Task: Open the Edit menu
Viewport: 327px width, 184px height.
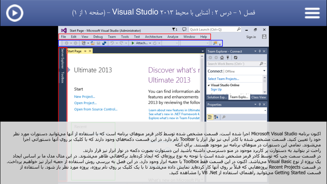Action: [x=74, y=37]
